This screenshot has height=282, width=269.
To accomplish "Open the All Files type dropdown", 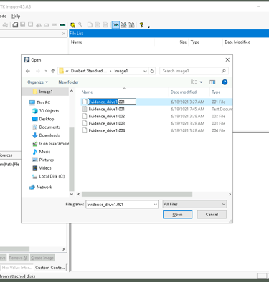I will click(x=194, y=204).
